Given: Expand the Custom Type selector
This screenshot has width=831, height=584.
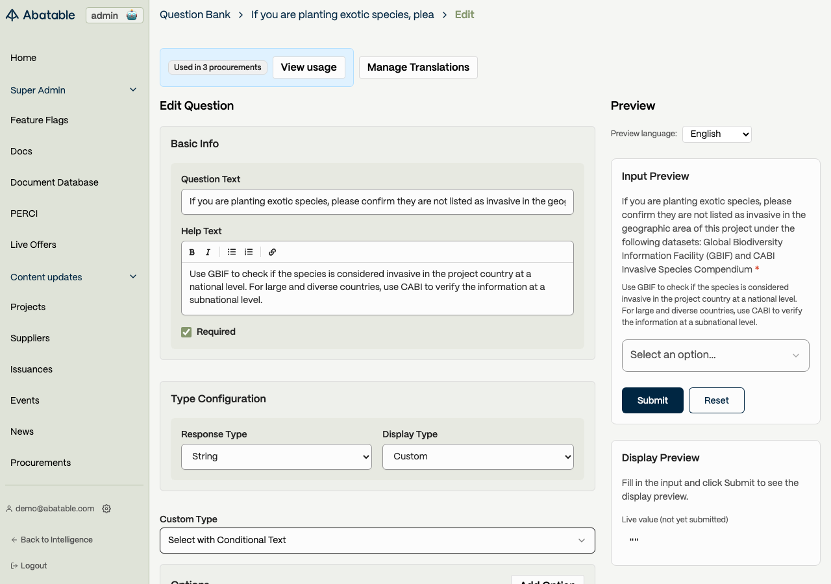Looking at the screenshot, I should pyautogui.click(x=377, y=541).
